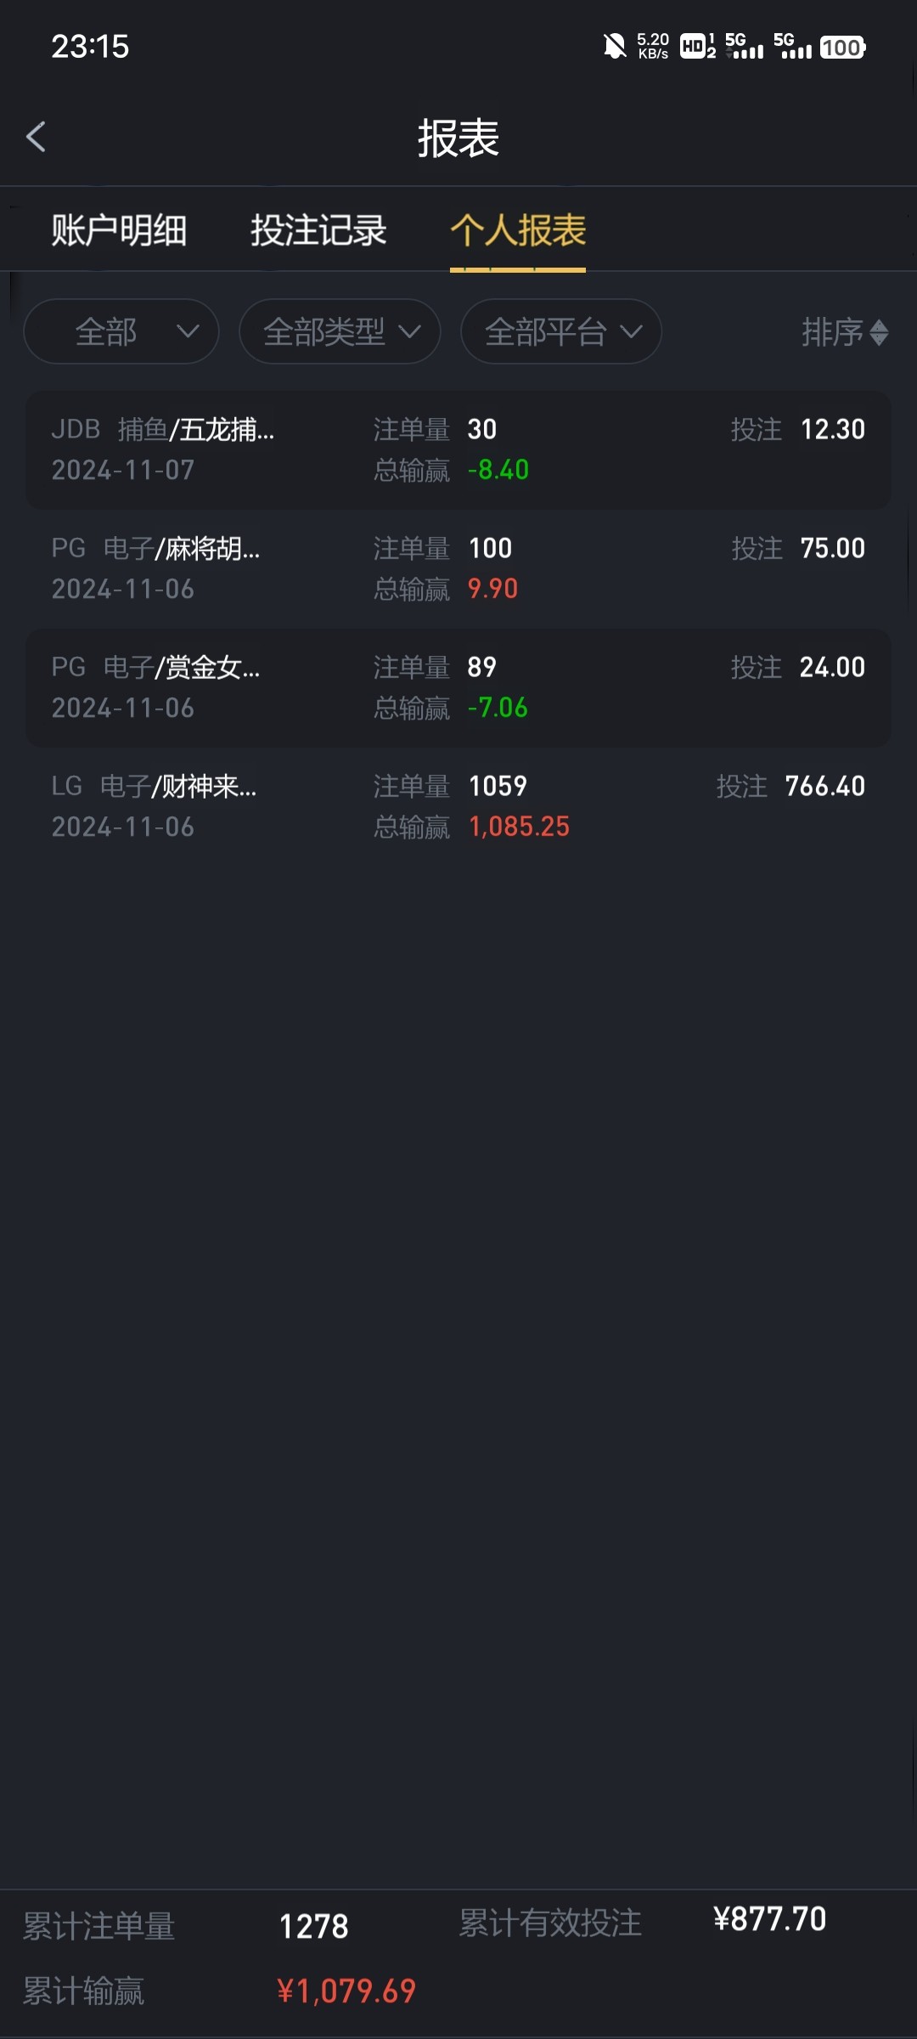Tap the muted notification bell icon

click(614, 46)
